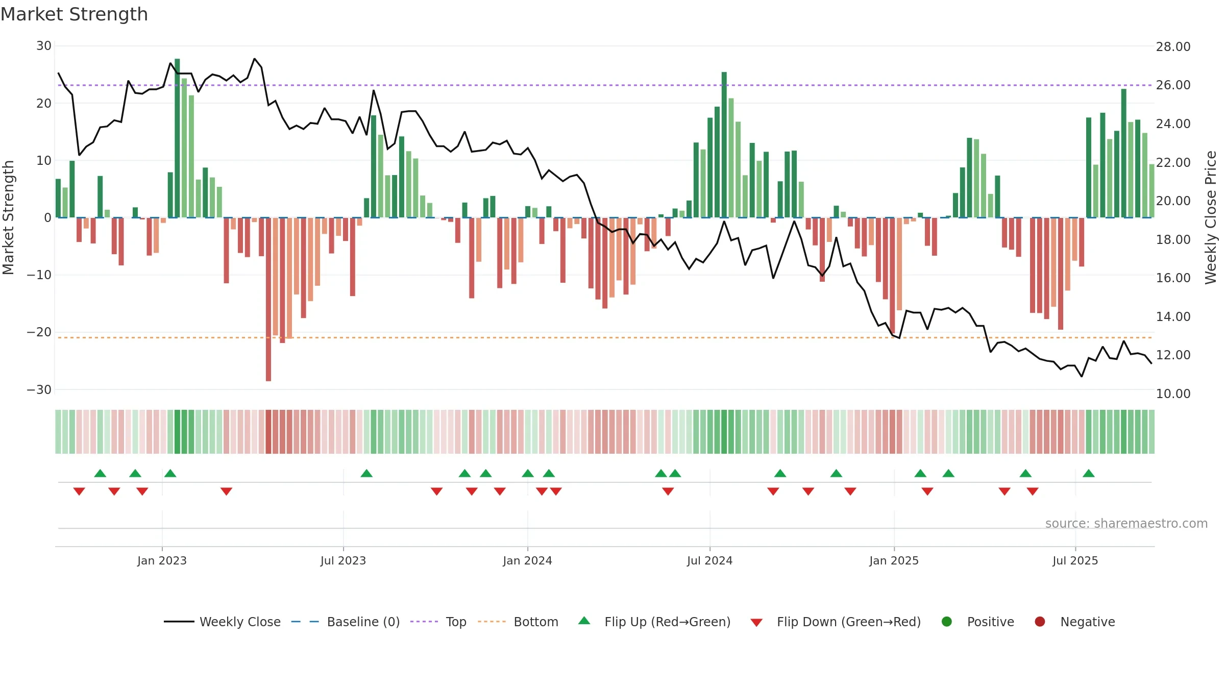The image size is (1225, 689).
Task: Click the rotated 'Weekly Close Price' axis title
Action: pos(1211,217)
